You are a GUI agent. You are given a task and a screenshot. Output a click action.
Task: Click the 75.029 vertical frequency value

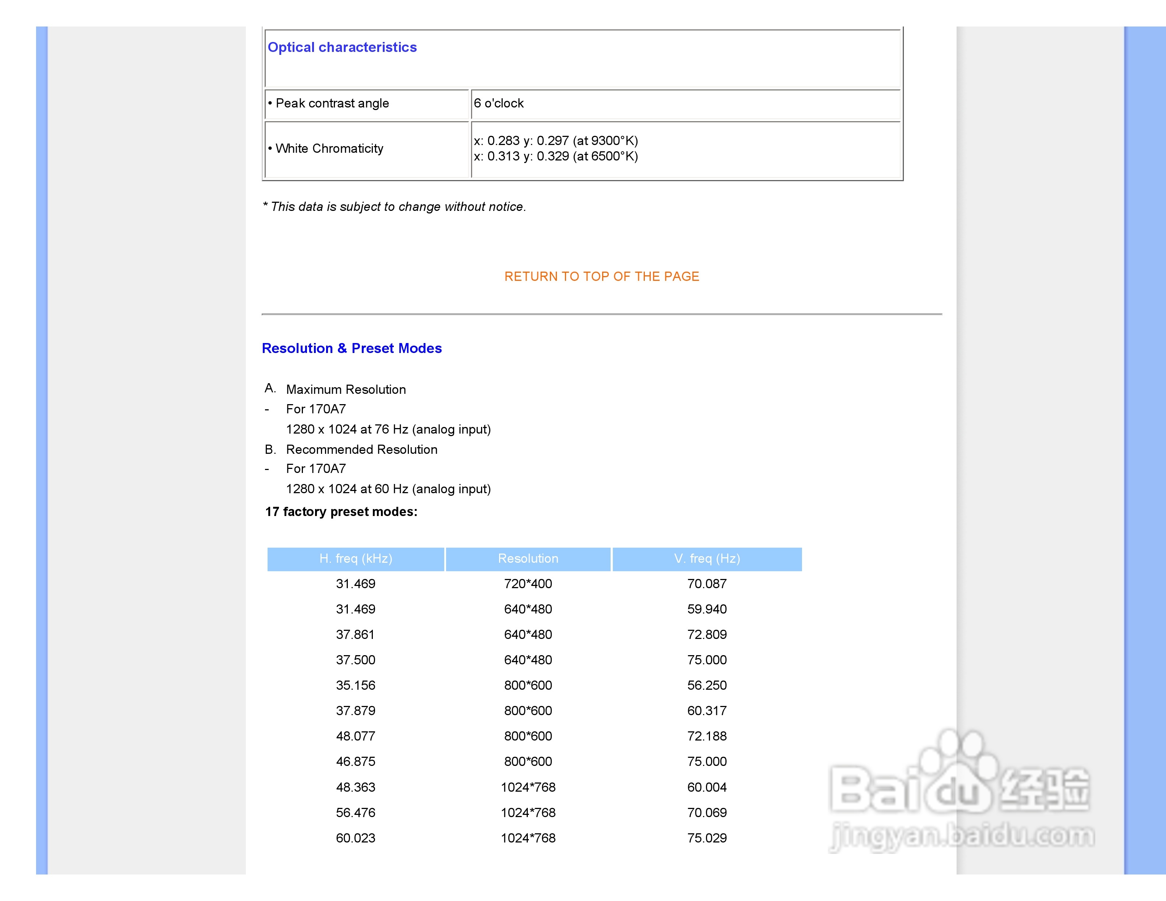coord(707,838)
